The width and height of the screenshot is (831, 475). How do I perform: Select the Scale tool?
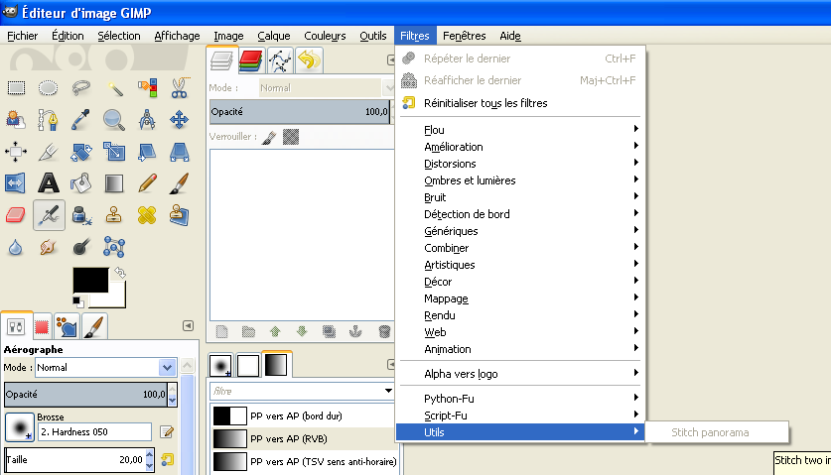pos(114,152)
